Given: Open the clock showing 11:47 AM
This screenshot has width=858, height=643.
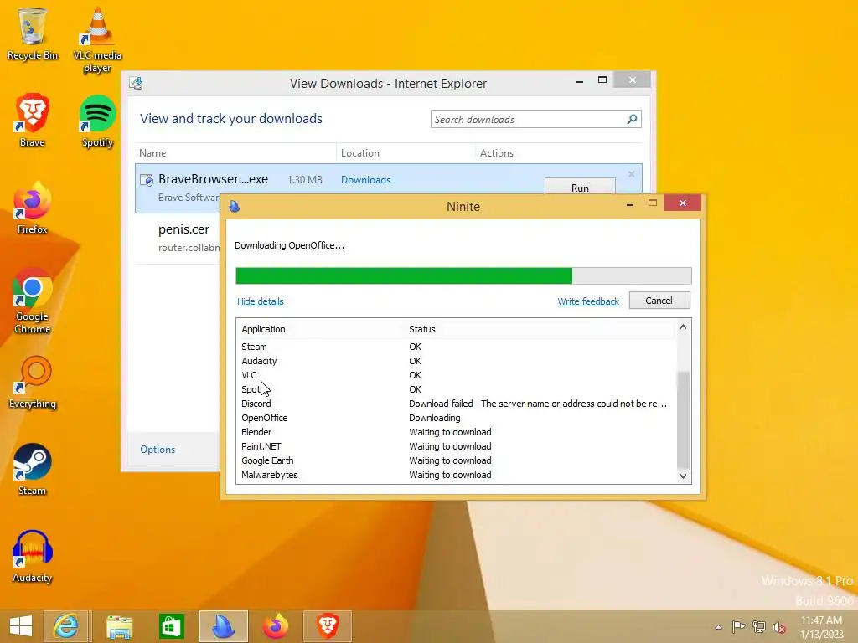Looking at the screenshot, I should tap(821, 626).
